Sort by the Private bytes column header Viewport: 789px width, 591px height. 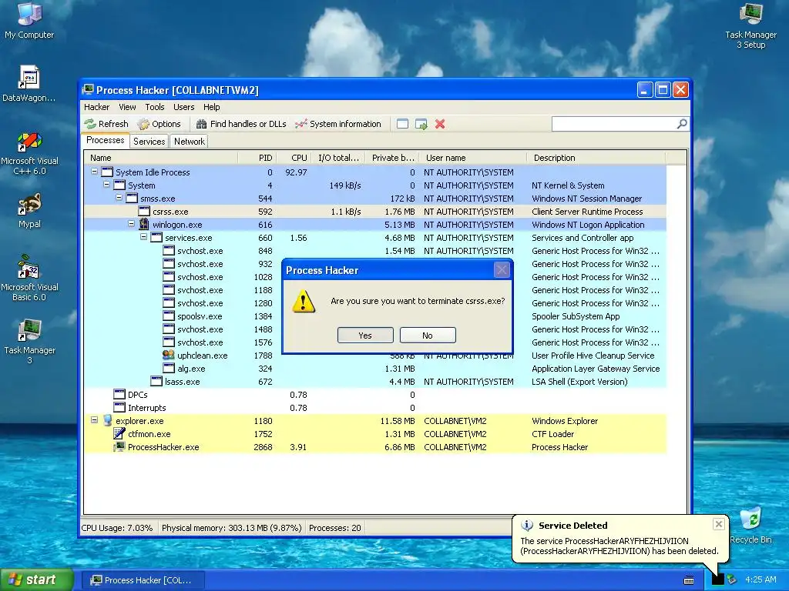pos(392,158)
